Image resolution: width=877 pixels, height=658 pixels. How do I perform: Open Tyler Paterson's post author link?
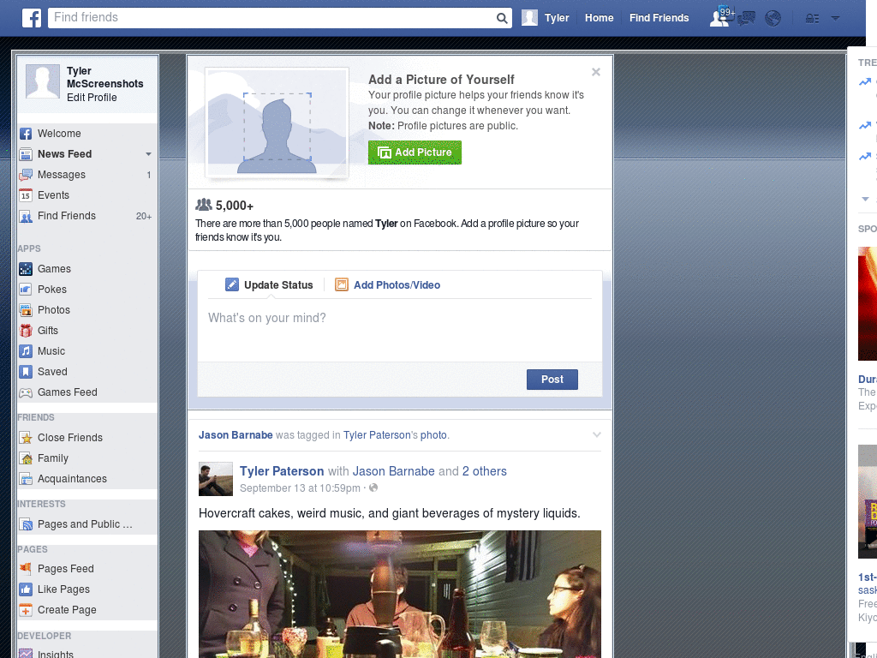pyautogui.click(x=282, y=471)
